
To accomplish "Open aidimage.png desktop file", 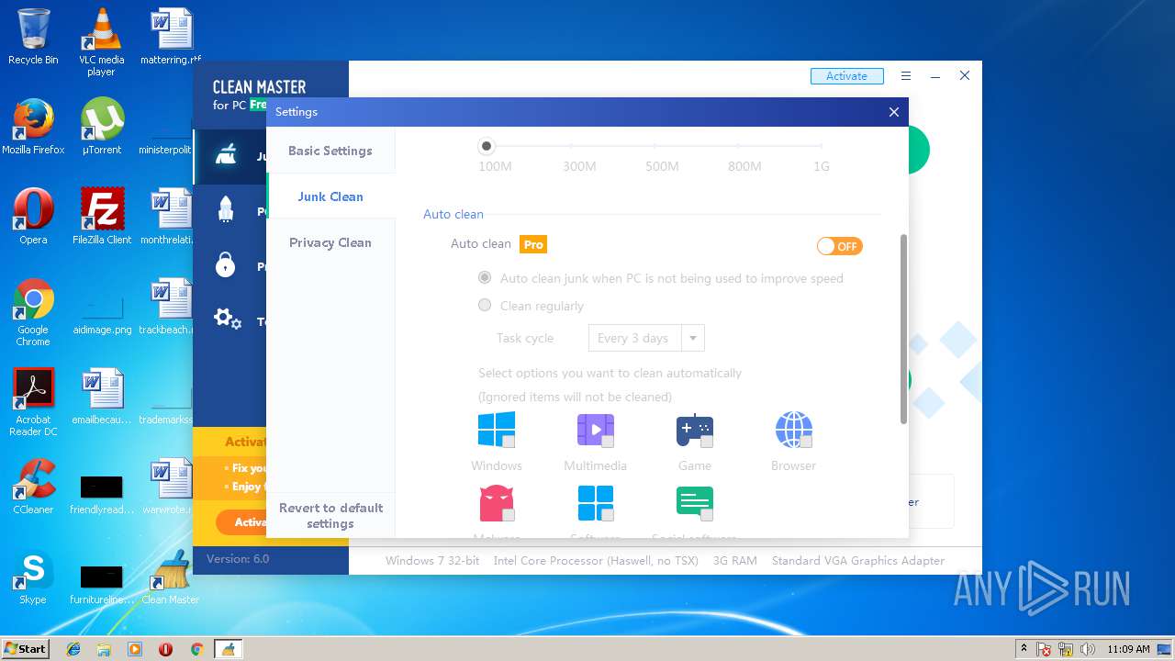I will (102, 312).
